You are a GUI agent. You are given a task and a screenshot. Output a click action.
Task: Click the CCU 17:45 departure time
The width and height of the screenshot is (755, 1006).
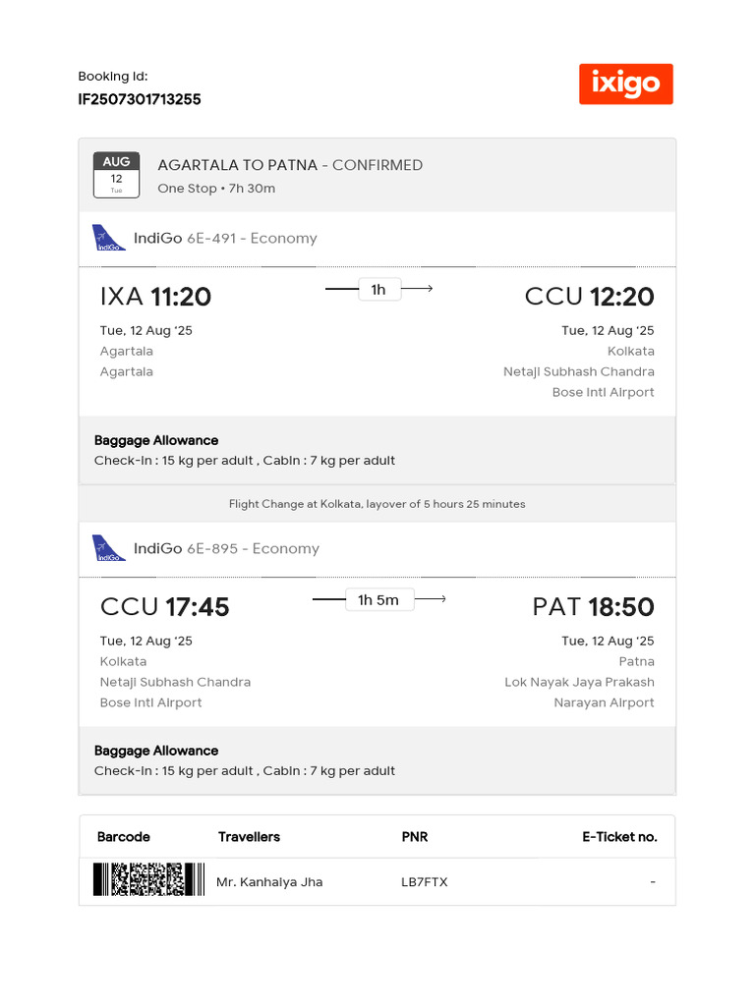click(x=164, y=607)
